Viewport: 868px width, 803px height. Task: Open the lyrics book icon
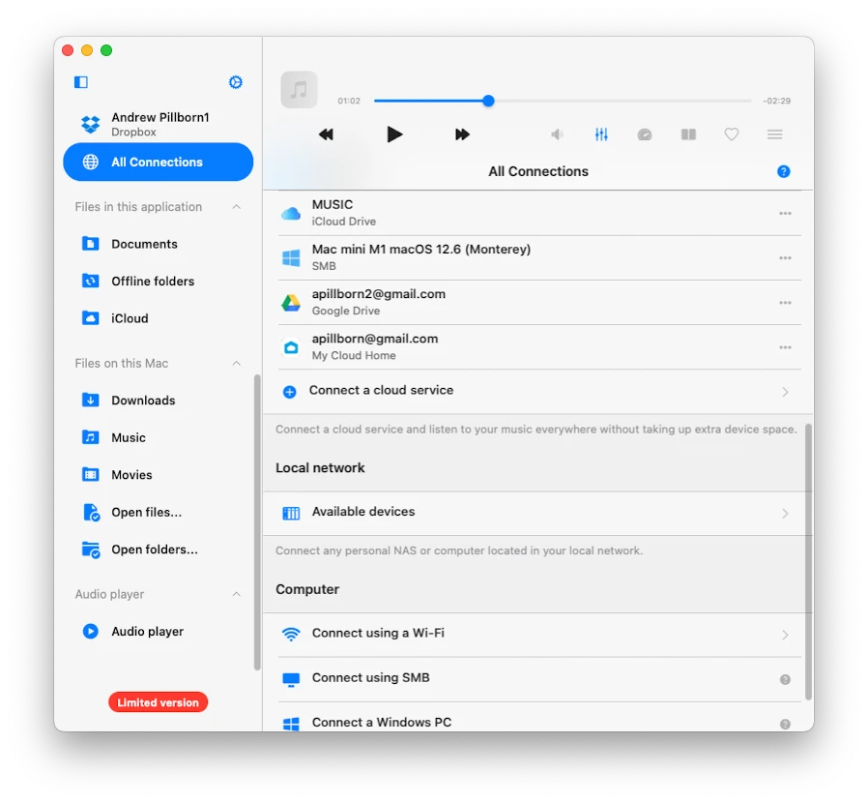pyautogui.click(x=688, y=134)
